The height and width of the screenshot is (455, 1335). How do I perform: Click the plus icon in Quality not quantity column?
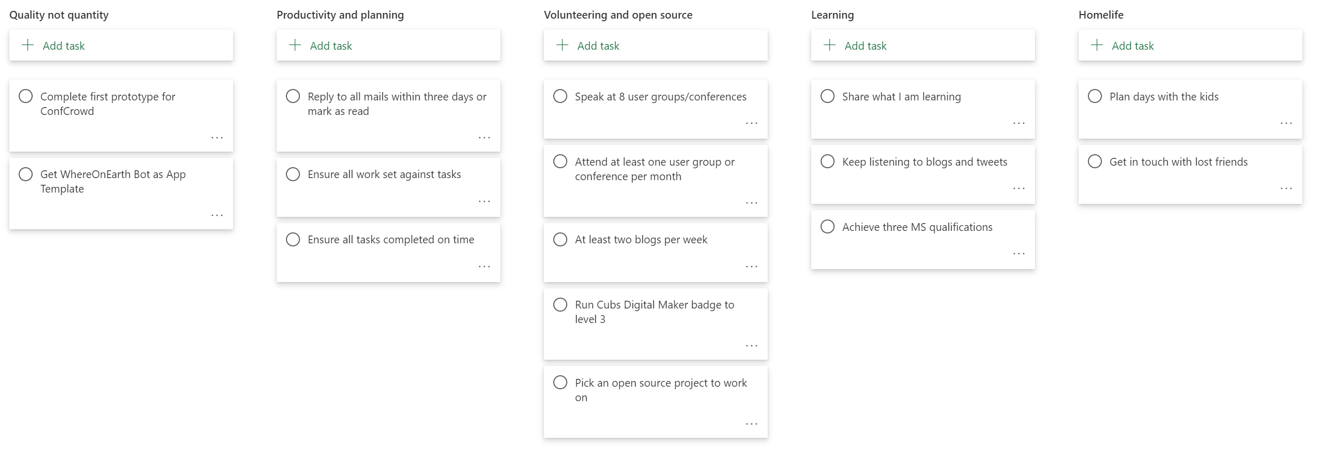(x=27, y=45)
